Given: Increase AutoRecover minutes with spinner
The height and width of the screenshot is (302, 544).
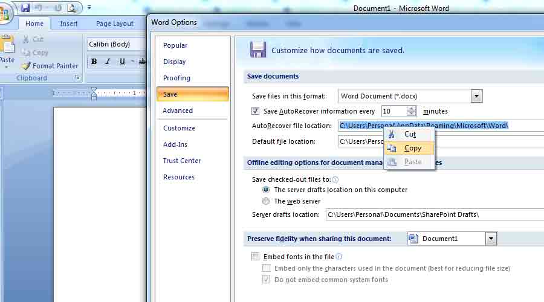Looking at the screenshot, I should [x=412, y=109].
